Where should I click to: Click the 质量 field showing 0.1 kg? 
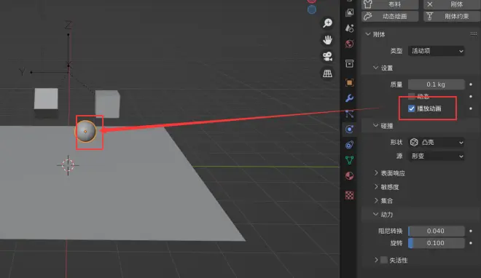pos(436,84)
